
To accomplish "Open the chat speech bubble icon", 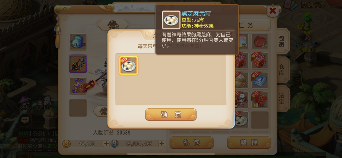I will tap(25, 120).
